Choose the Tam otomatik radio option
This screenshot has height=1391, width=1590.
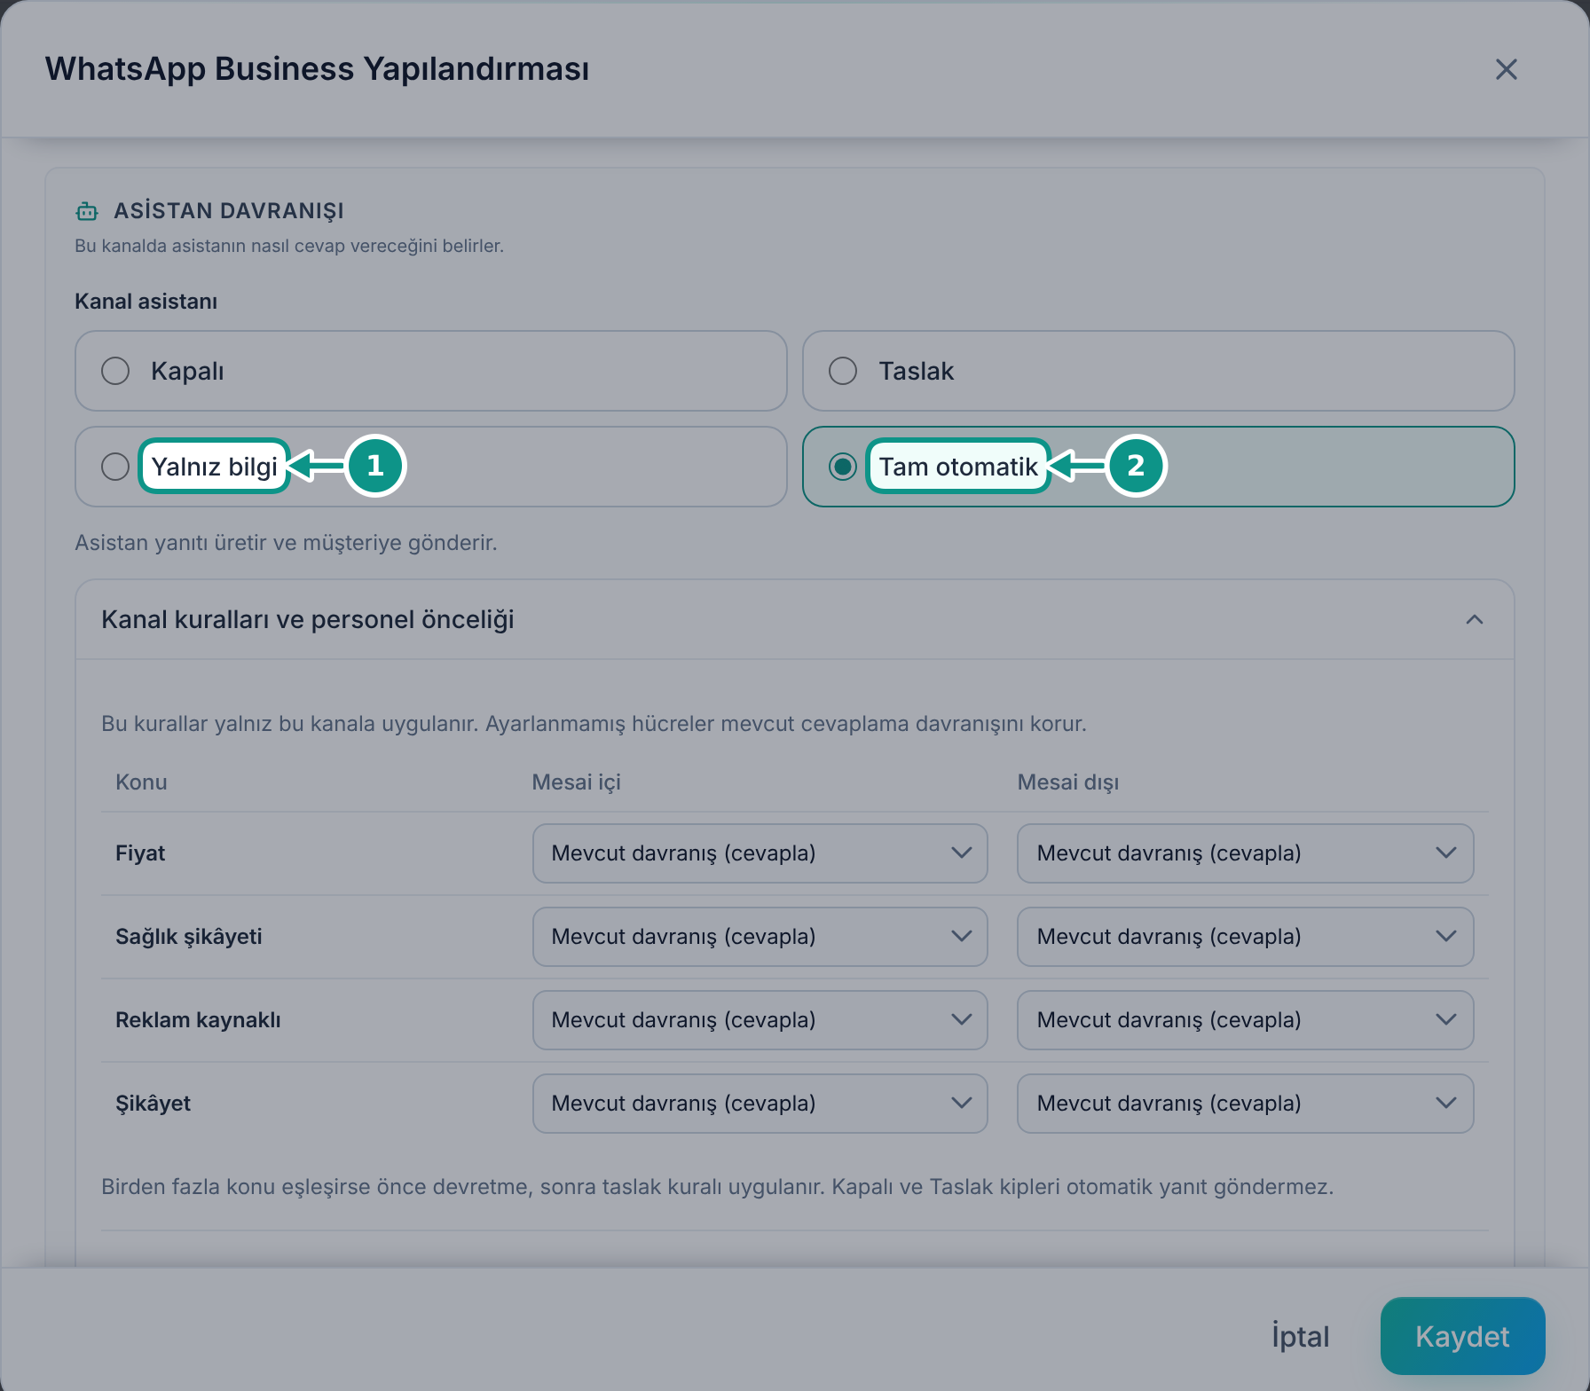(x=1158, y=467)
